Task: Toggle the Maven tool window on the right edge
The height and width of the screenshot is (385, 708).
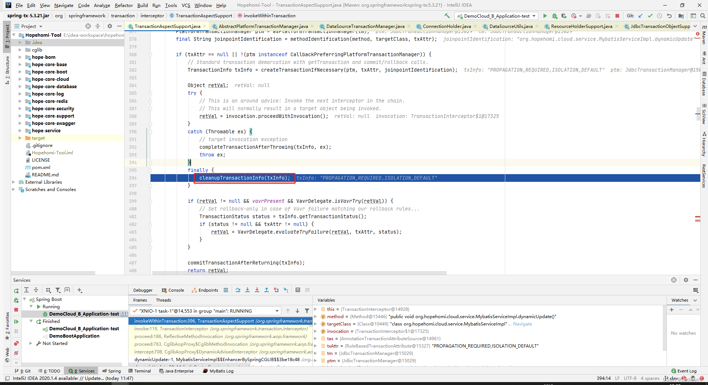Action: click(x=704, y=35)
